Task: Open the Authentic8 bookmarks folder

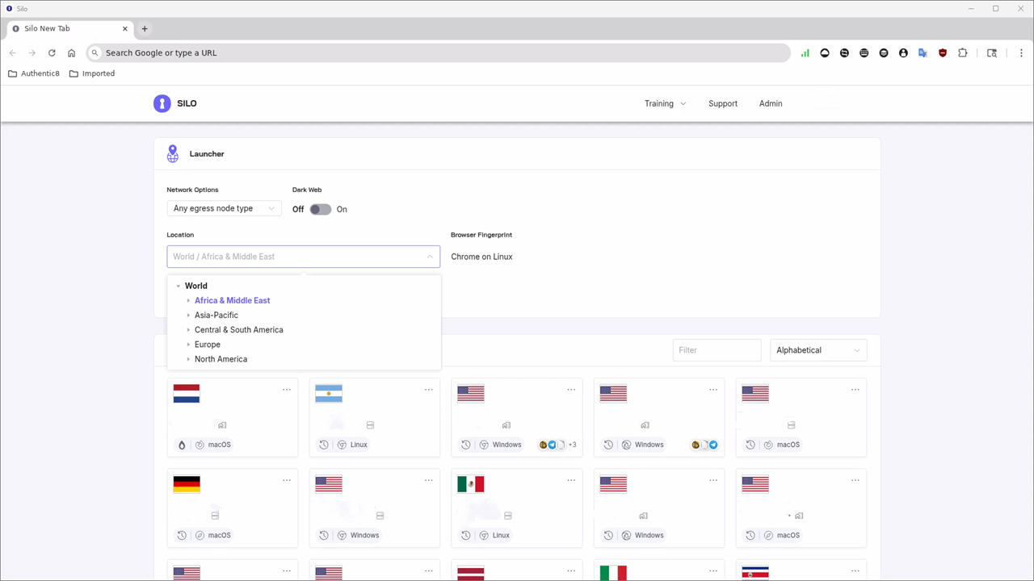Action: 34,73
